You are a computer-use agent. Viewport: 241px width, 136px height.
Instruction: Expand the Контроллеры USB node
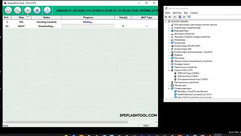point(169,49)
